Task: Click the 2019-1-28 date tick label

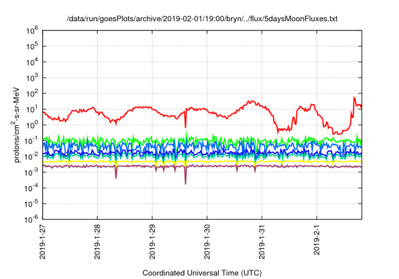Action: pos(97,242)
